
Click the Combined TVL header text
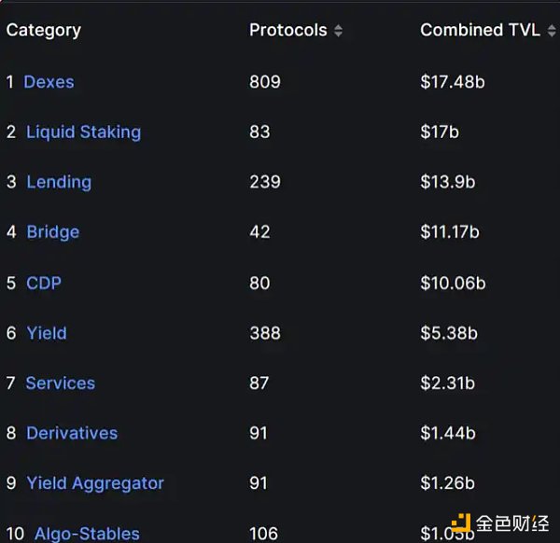tap(480, 30)
